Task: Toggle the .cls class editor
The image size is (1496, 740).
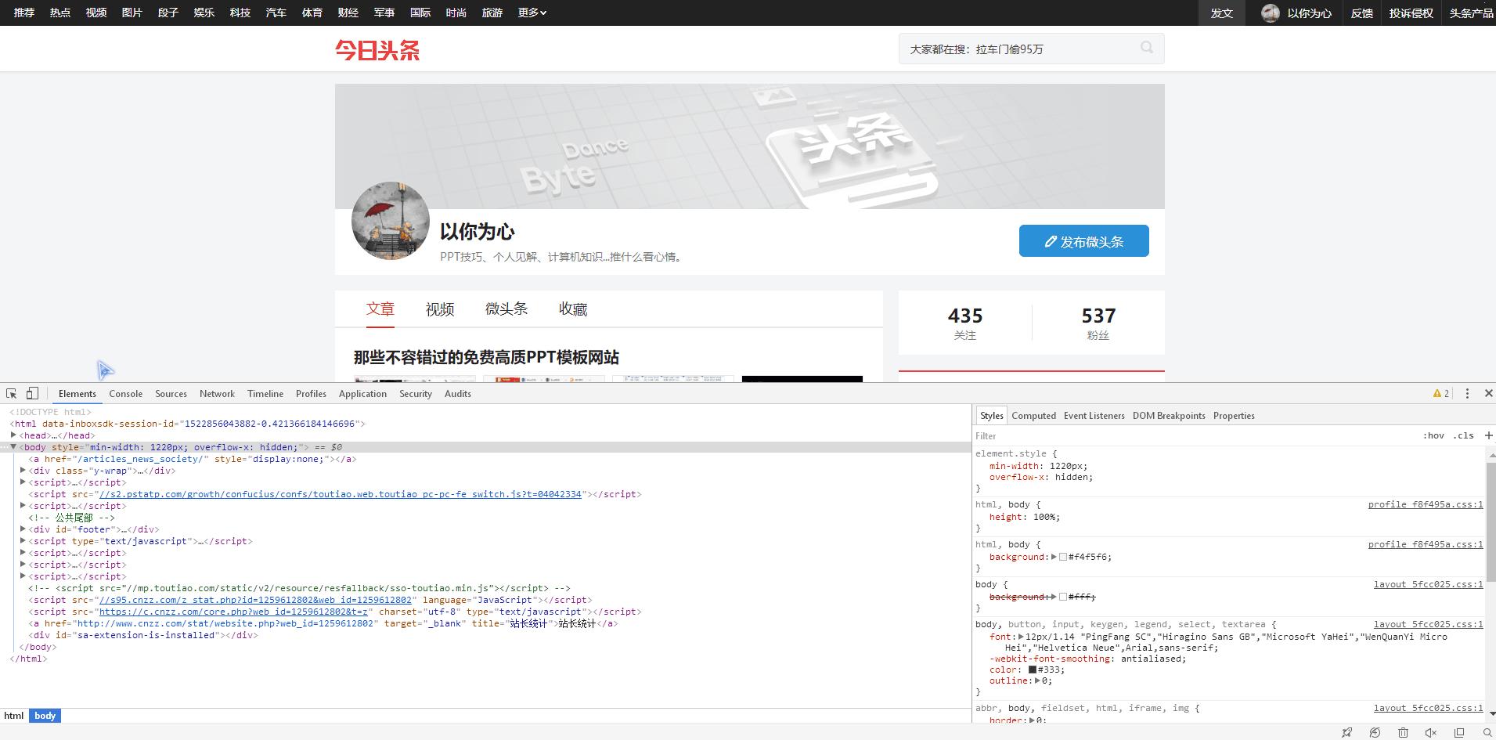Action: 1463,435
